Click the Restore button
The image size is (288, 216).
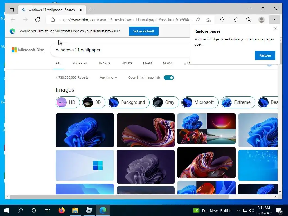tap(265, 55)
